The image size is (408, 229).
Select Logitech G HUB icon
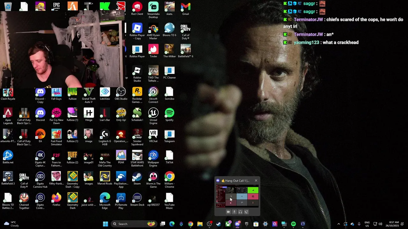(x=105, y=137)
